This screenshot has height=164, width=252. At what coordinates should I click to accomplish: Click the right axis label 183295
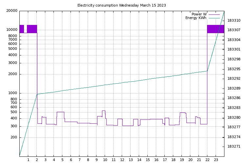234,69
